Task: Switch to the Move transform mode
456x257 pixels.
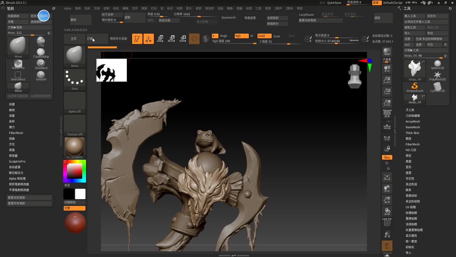Action: point(160,39)
